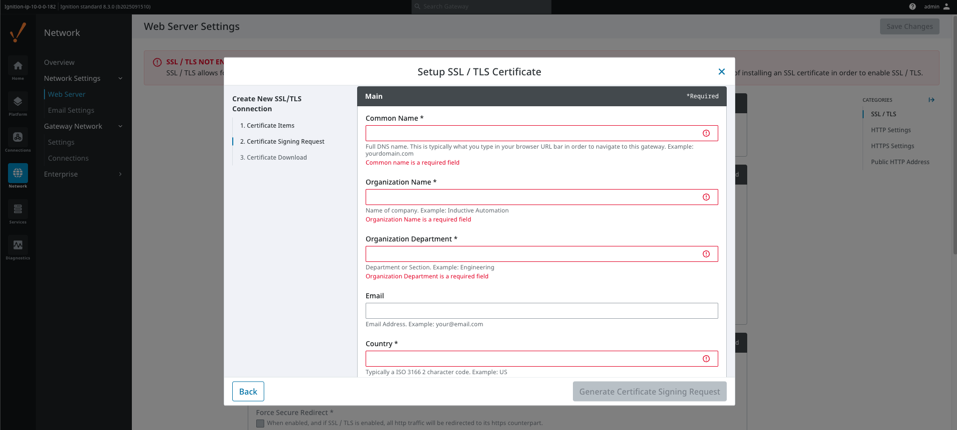Viewport: 957px width, 430px height.
Task: Collapse the Categories panel arrow icon
Action: [x=932, y=100]
